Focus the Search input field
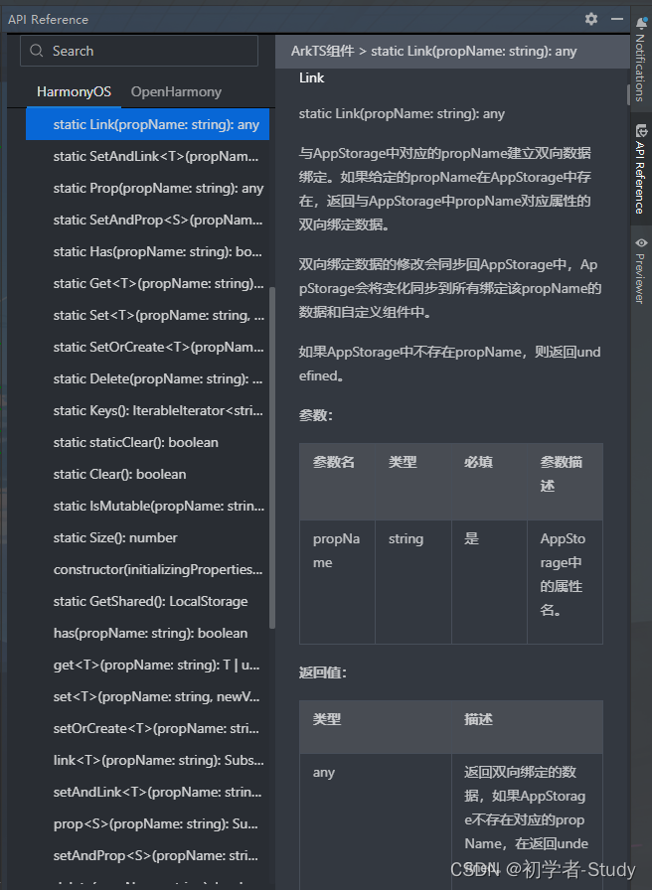652x890 pixels. [x=139, y=51]
